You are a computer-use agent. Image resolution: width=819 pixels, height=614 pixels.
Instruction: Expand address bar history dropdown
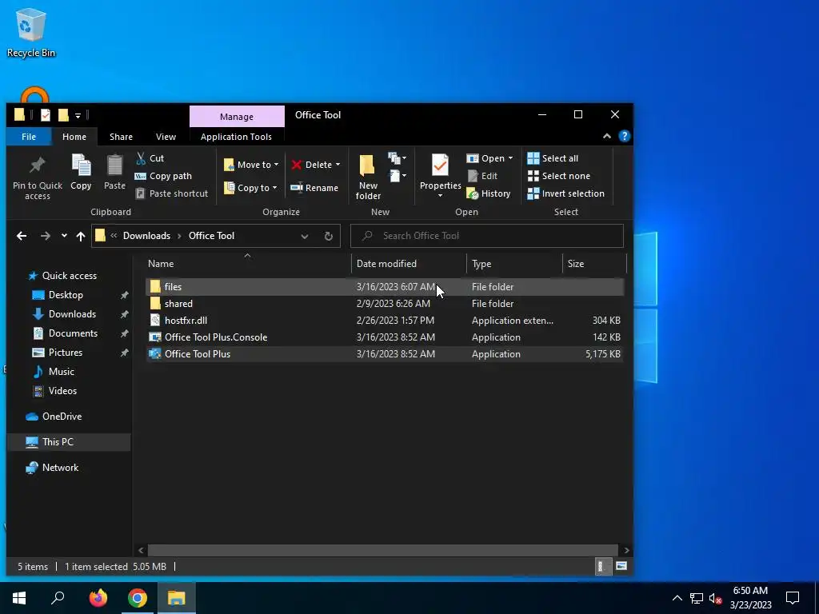305,236
